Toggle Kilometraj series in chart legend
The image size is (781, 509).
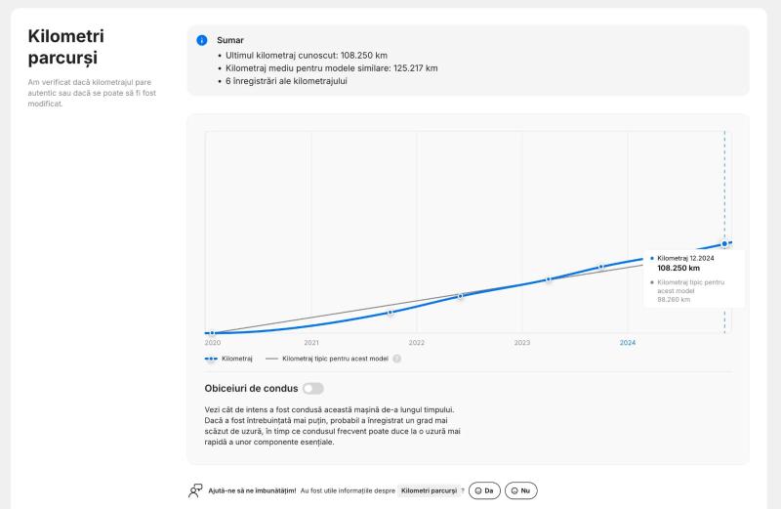pos(237,359)
